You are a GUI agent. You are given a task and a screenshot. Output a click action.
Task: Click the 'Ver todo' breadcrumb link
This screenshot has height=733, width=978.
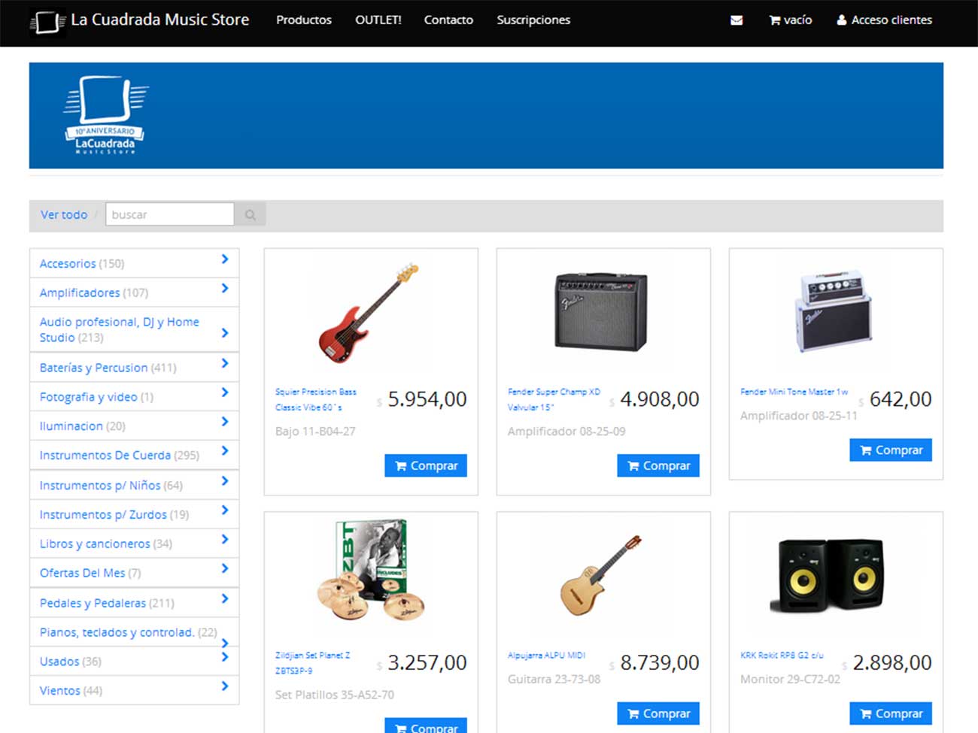(x=64, y=215)
